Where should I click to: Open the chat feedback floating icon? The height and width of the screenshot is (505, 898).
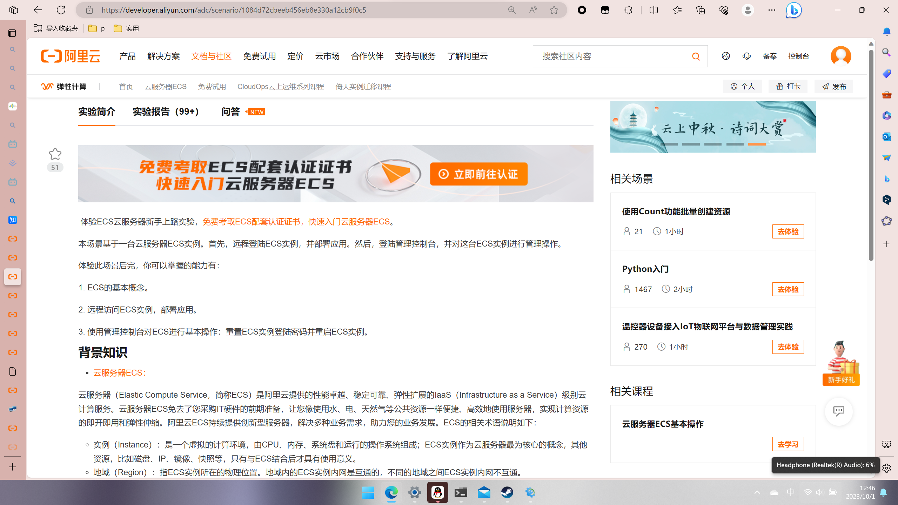(x=839, y=411)
